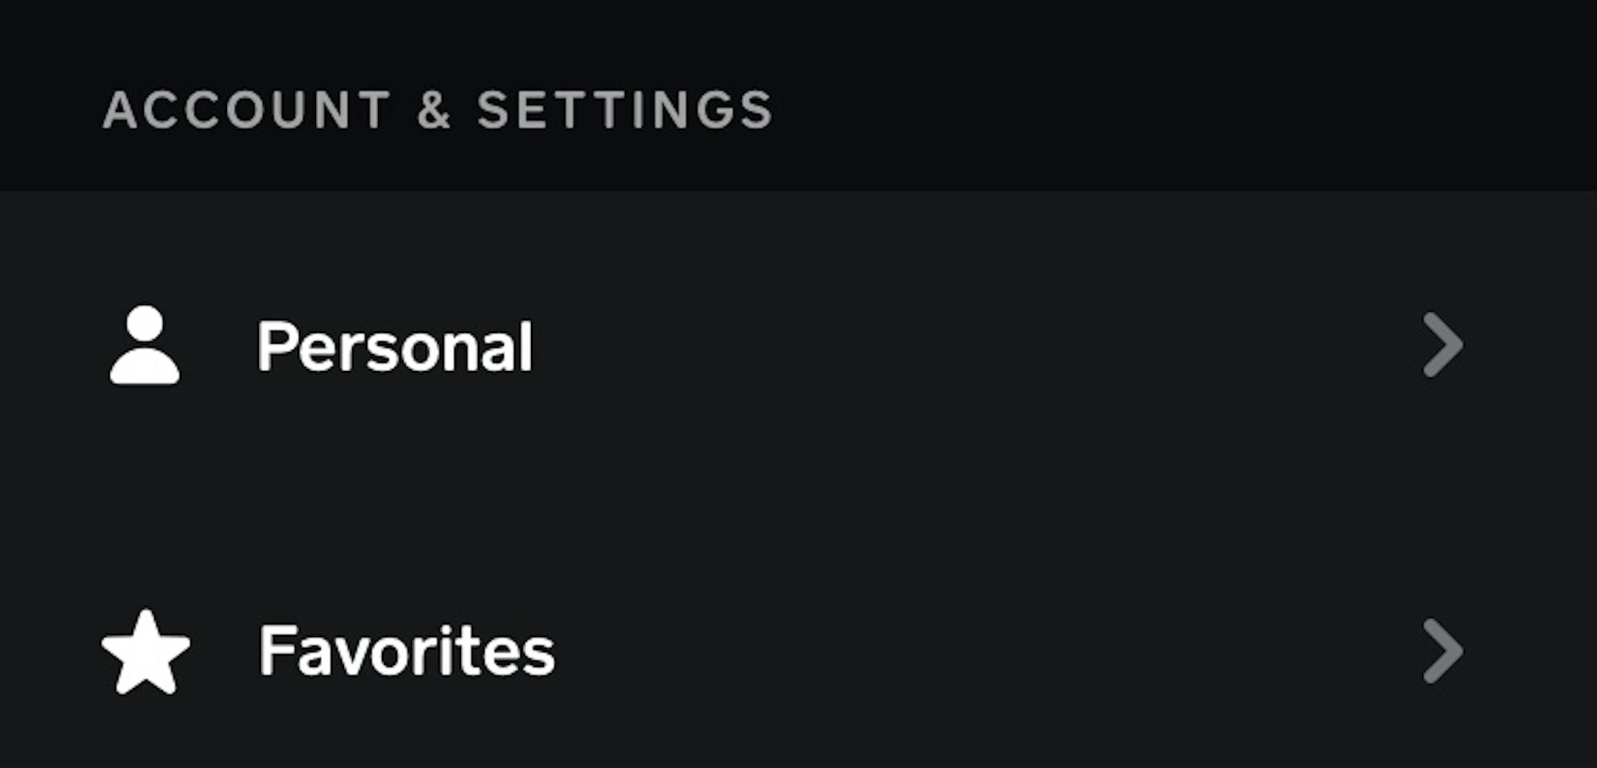Click the arrow at the end of the Personal row

pos(1442,345)
